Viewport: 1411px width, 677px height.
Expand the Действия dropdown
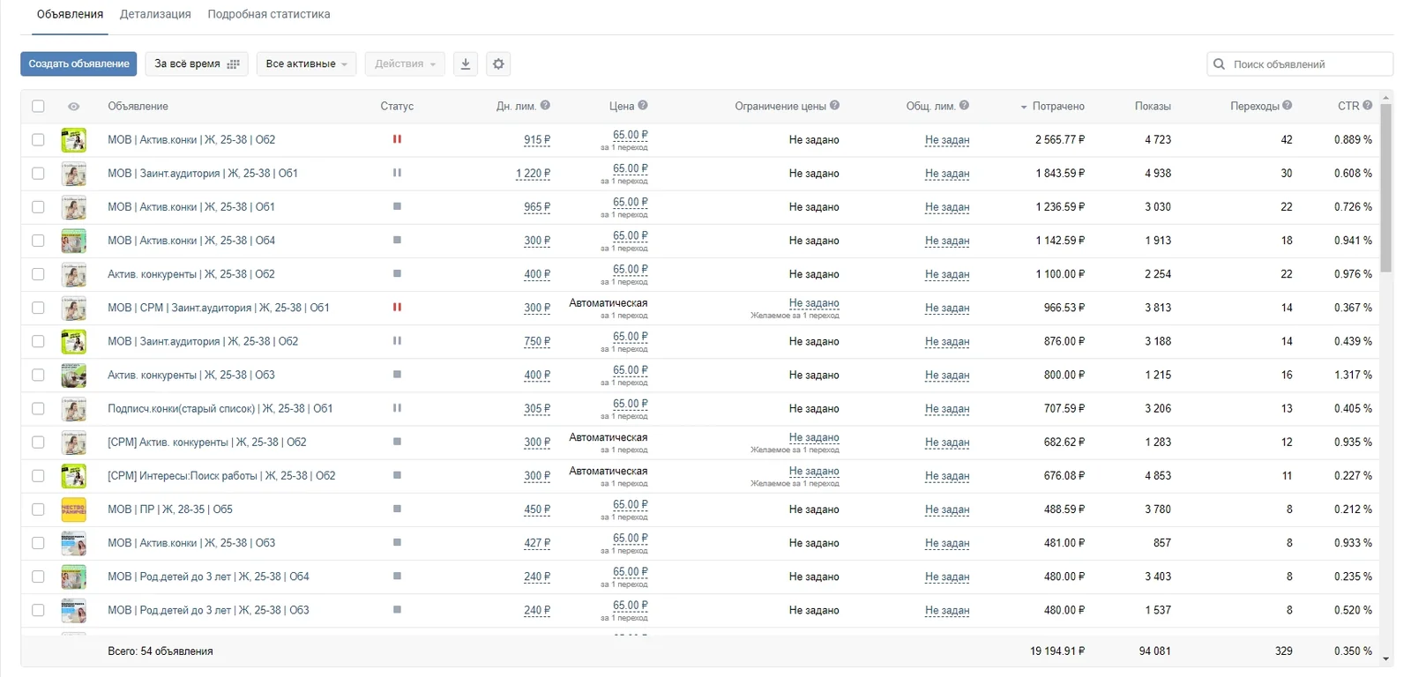coord(405,64)
